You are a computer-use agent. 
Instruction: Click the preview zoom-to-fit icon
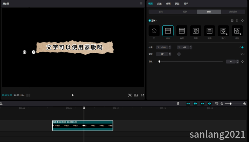coord(130,95)
